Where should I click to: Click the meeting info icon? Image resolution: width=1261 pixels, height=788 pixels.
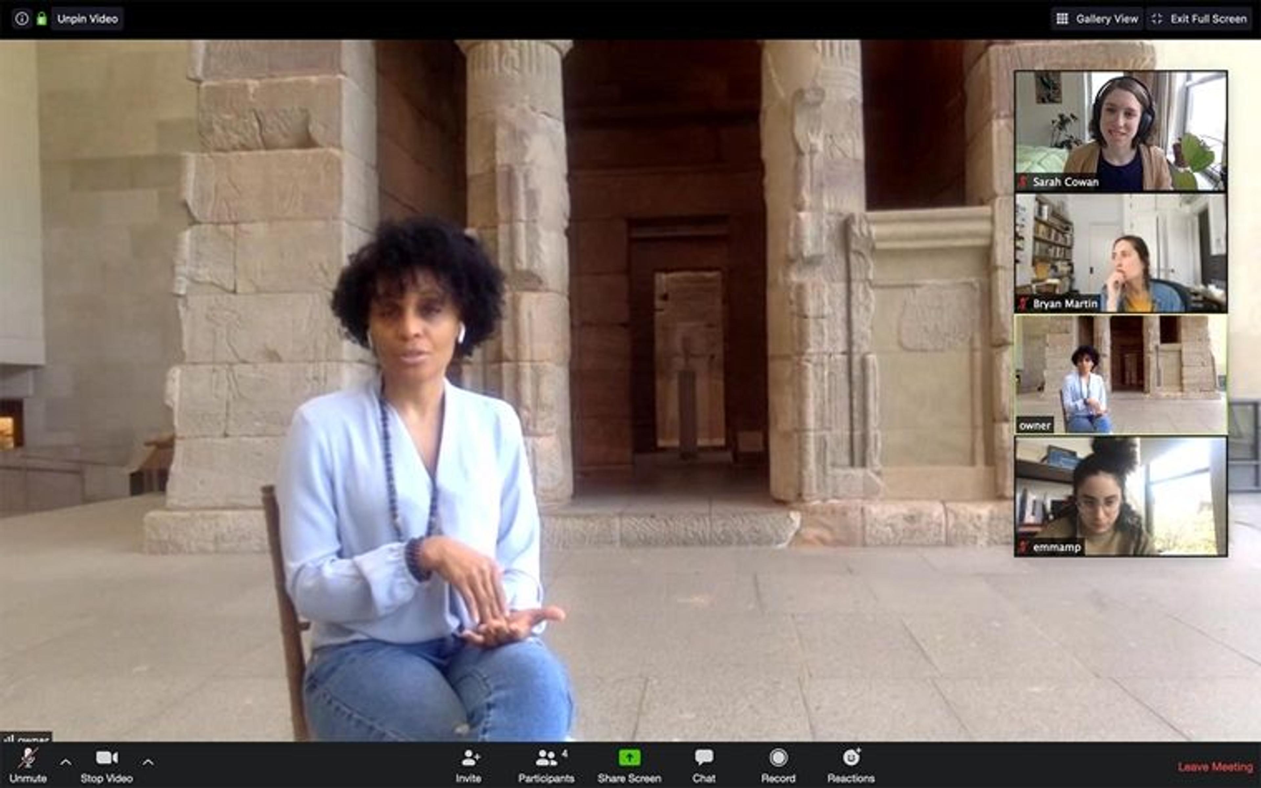tap(21, 19)
